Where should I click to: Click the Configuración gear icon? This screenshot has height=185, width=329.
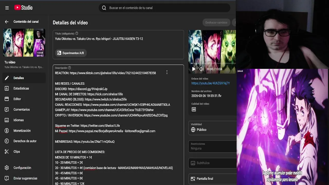[x=7, y=168]
